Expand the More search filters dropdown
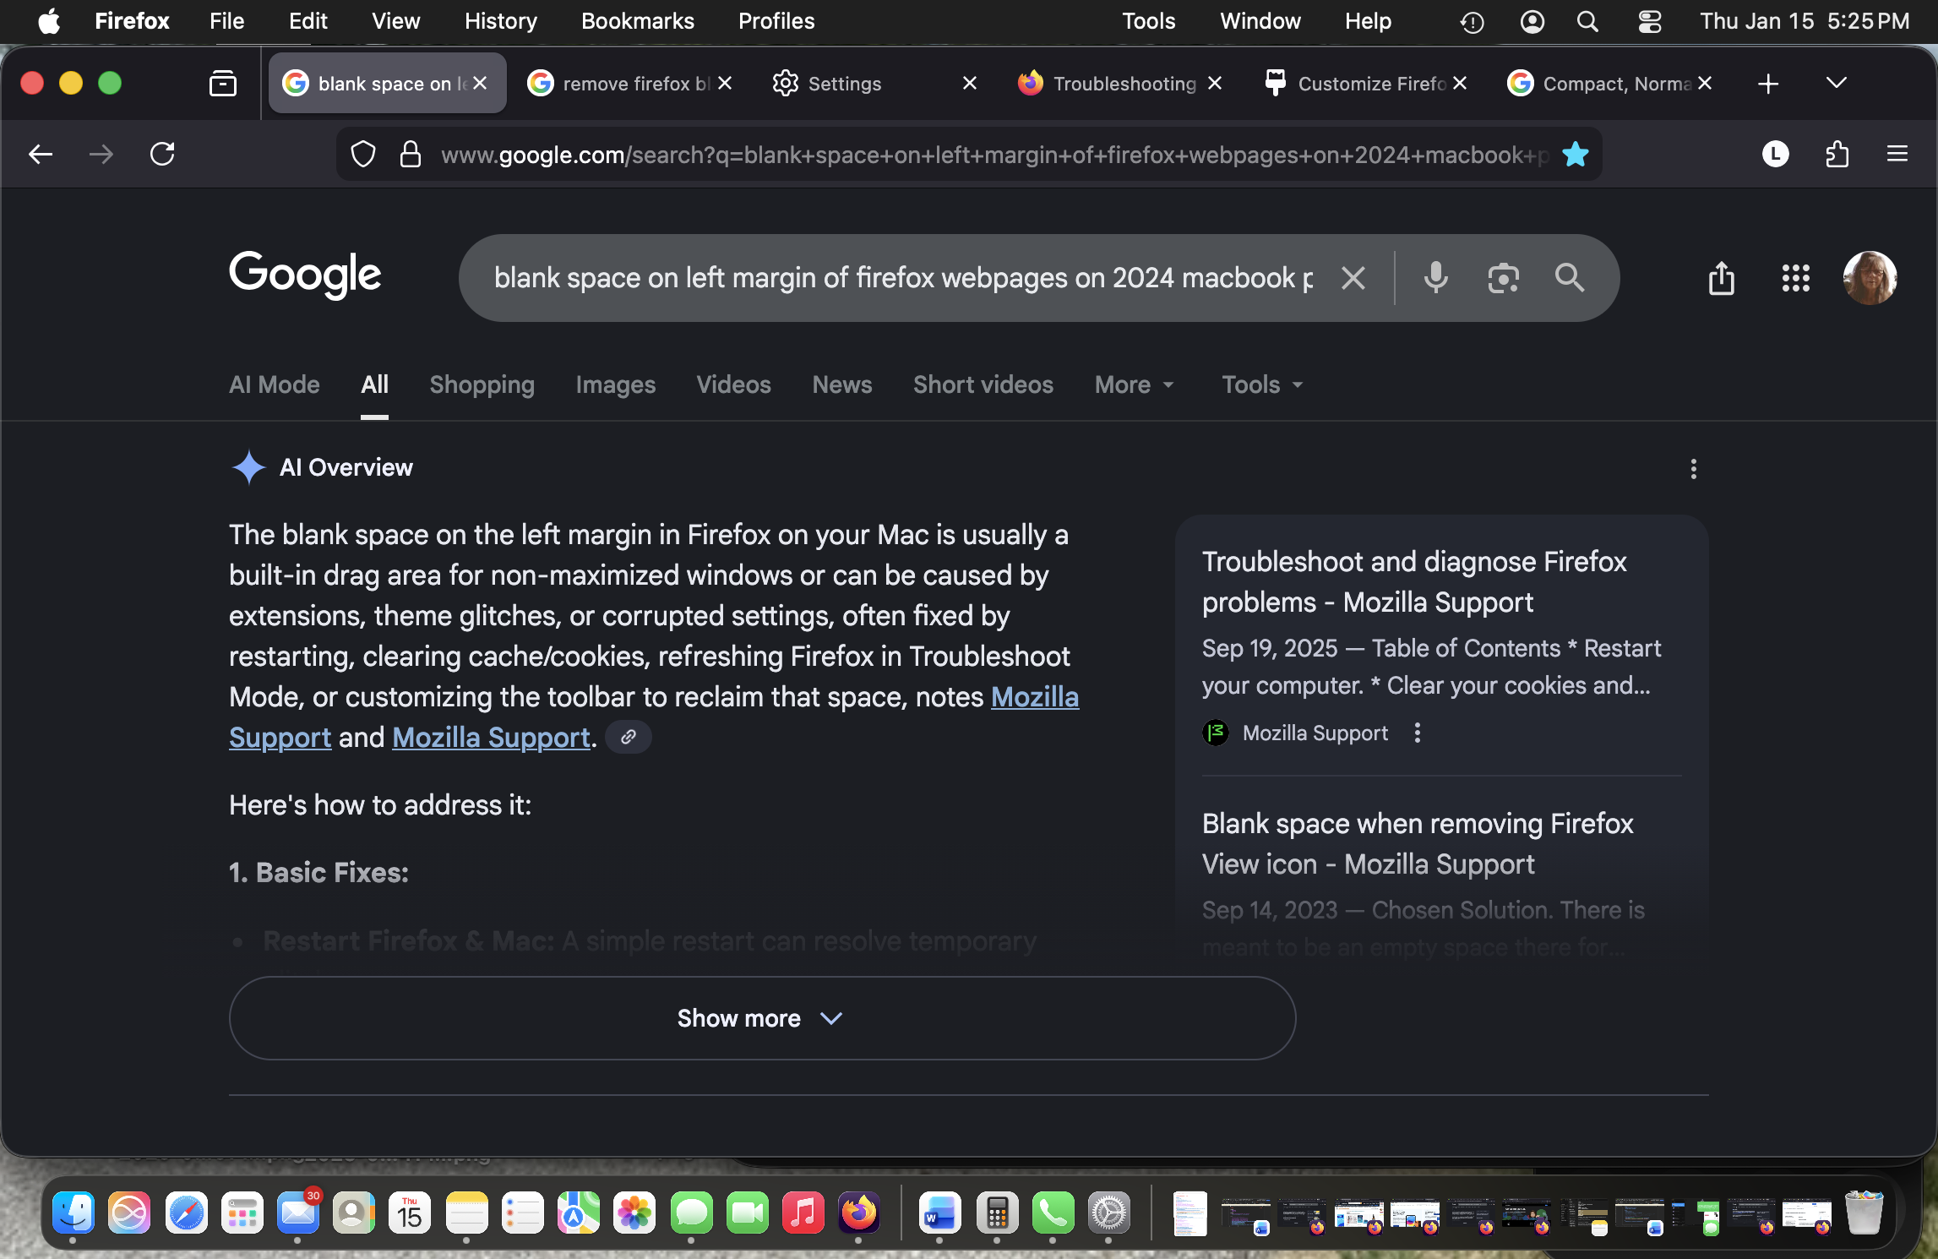Image resolution: width=1938 pixels, height=1259 pixels. coord(1134,384)
